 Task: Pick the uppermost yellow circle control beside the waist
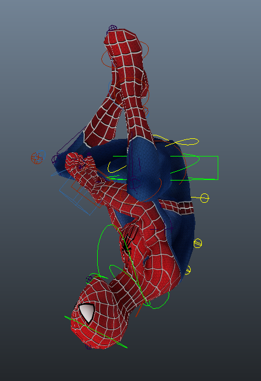coord(204,198)
